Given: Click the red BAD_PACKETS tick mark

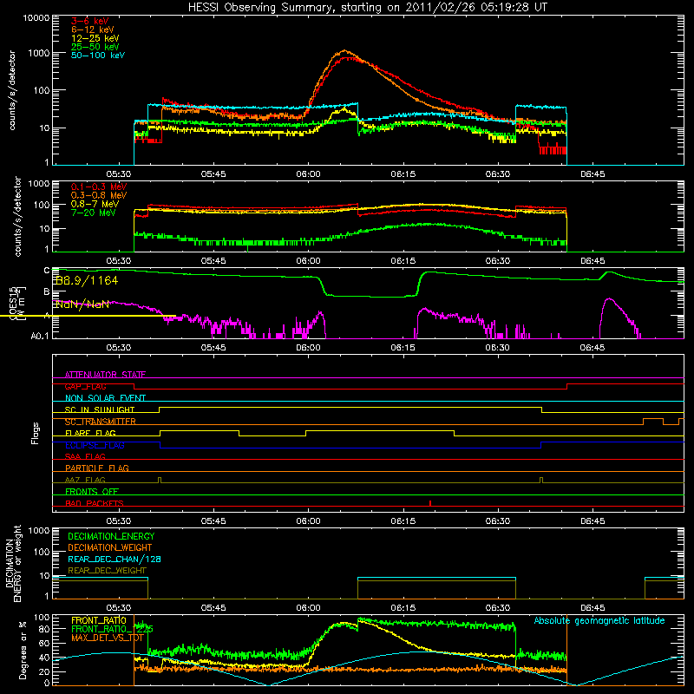Looking at the screenshot, I should (430, 503).
